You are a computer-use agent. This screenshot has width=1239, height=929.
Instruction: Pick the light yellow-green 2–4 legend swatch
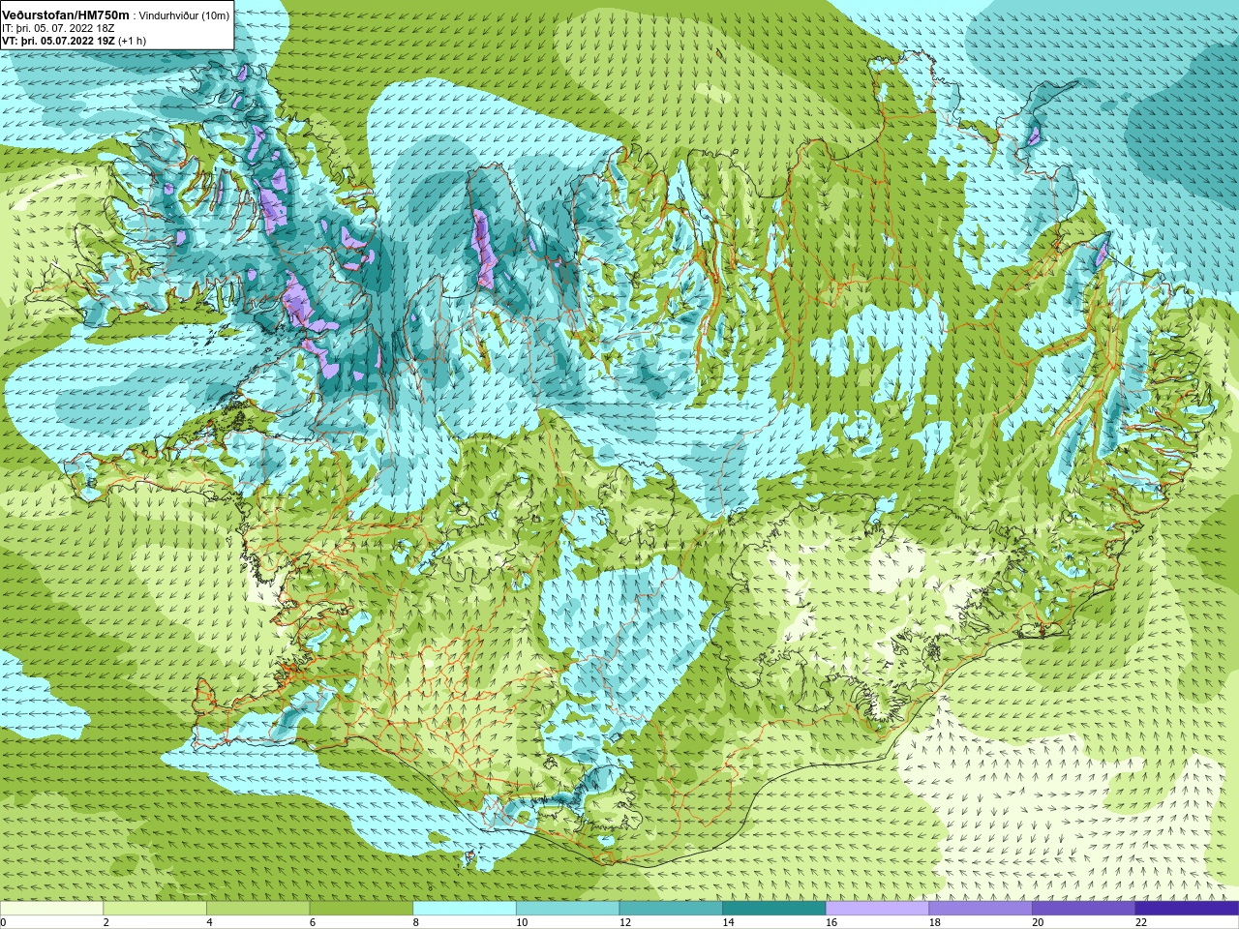155,909
